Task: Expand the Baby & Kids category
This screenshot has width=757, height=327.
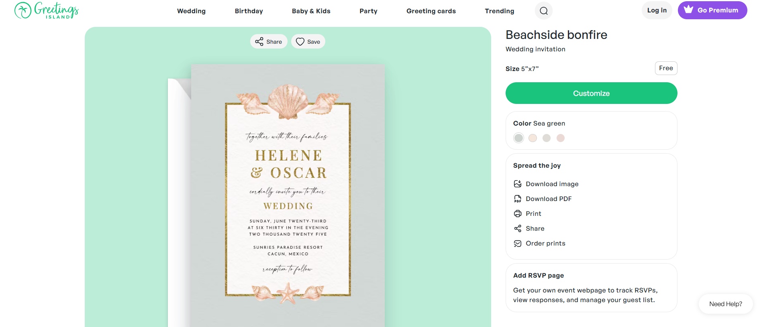Action: (311, 11)
